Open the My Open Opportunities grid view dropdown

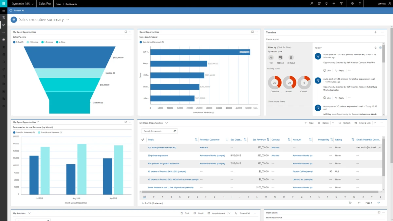[166, 123]
